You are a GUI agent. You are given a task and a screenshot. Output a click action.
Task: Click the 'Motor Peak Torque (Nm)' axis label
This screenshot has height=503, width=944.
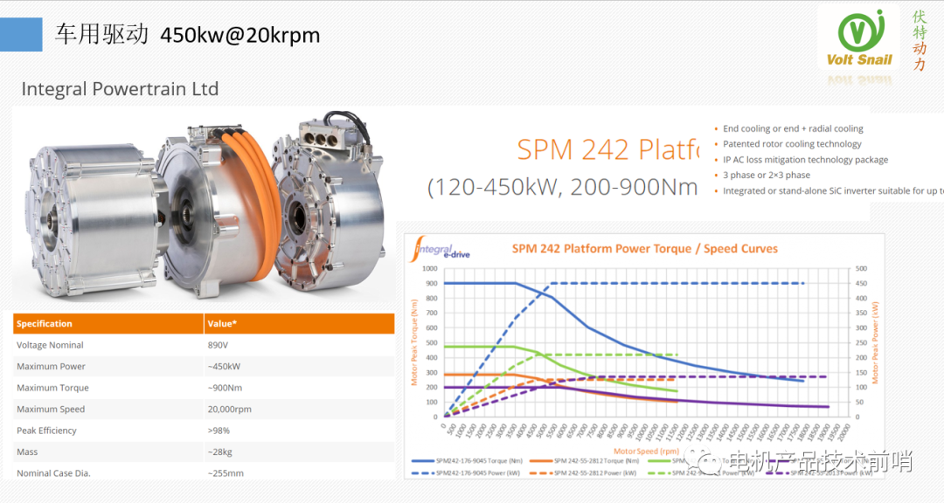(x=414, y=342)
